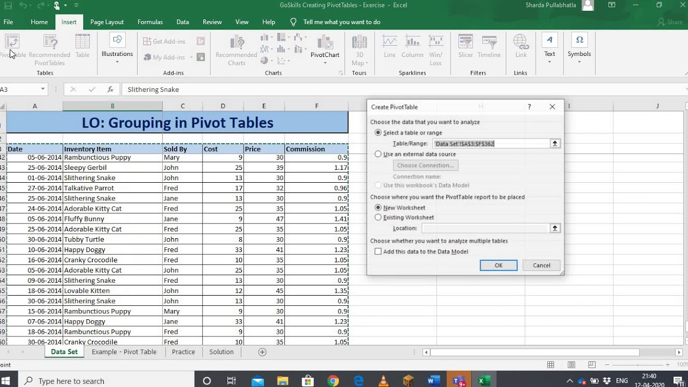688x387 pixels.
Task: Insert a Line sparkline
Action: [390, 47]
